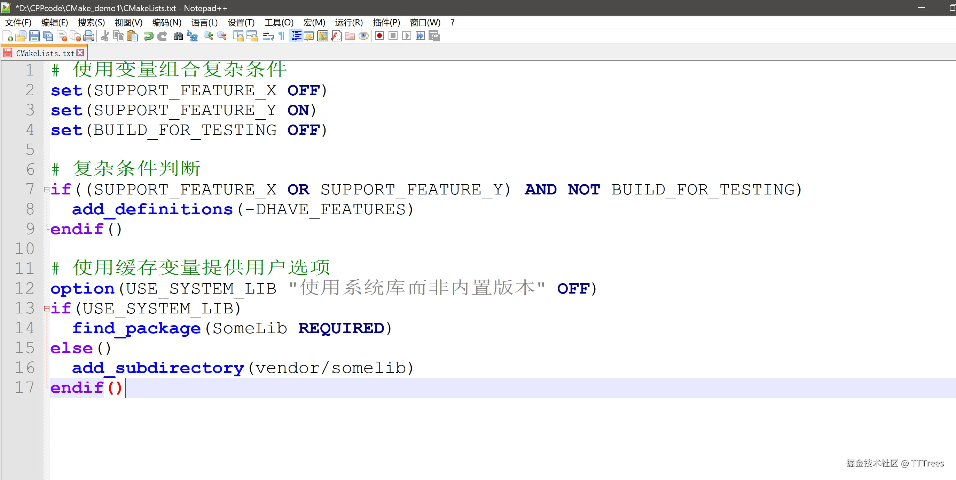The height and width of the screenshot is (480, 956).
Task: Collapse the fold marker at line 13
Action: coord(47,309)
